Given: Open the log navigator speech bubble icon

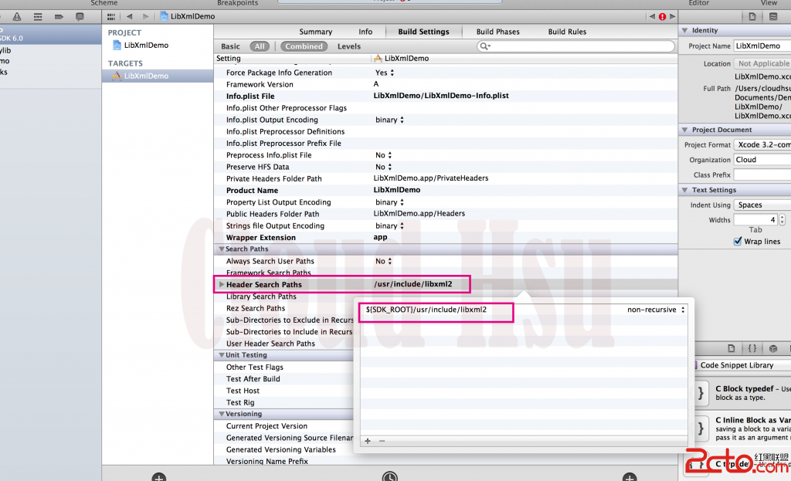Looking at the screenshot, I should pos(80,17).
